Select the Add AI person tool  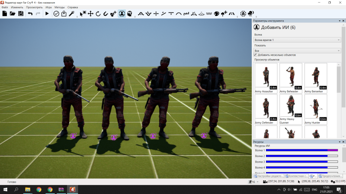(122, 14)
